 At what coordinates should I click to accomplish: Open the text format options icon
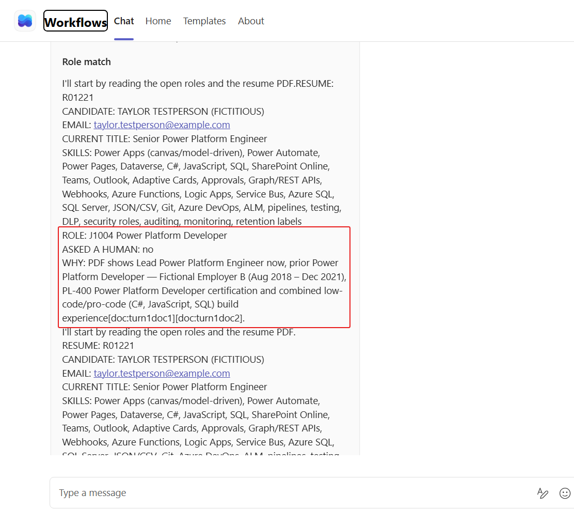[x=543, y=493]
